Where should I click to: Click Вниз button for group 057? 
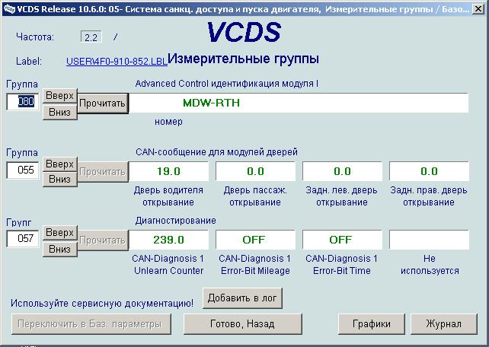pyautogui.click(x=59, y=249)
